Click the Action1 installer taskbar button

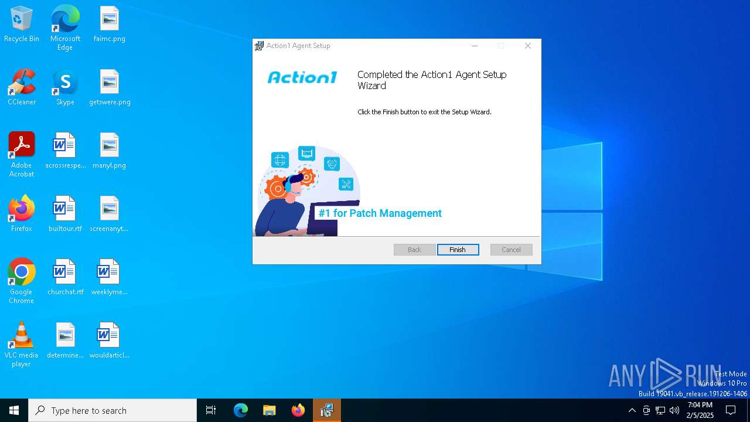tap(327, 410)
